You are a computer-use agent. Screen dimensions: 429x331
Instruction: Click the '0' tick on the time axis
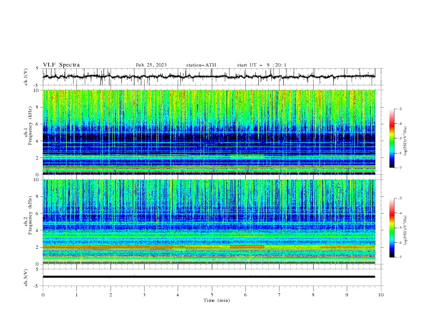click(43, 295)
